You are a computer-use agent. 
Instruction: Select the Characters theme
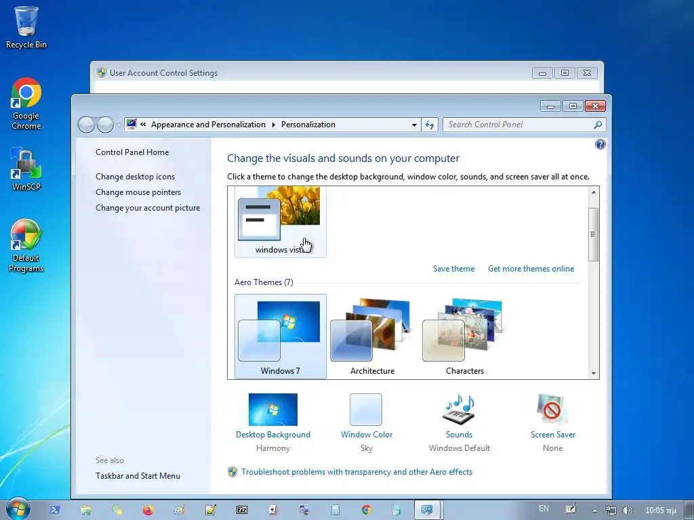click(465, 337)
